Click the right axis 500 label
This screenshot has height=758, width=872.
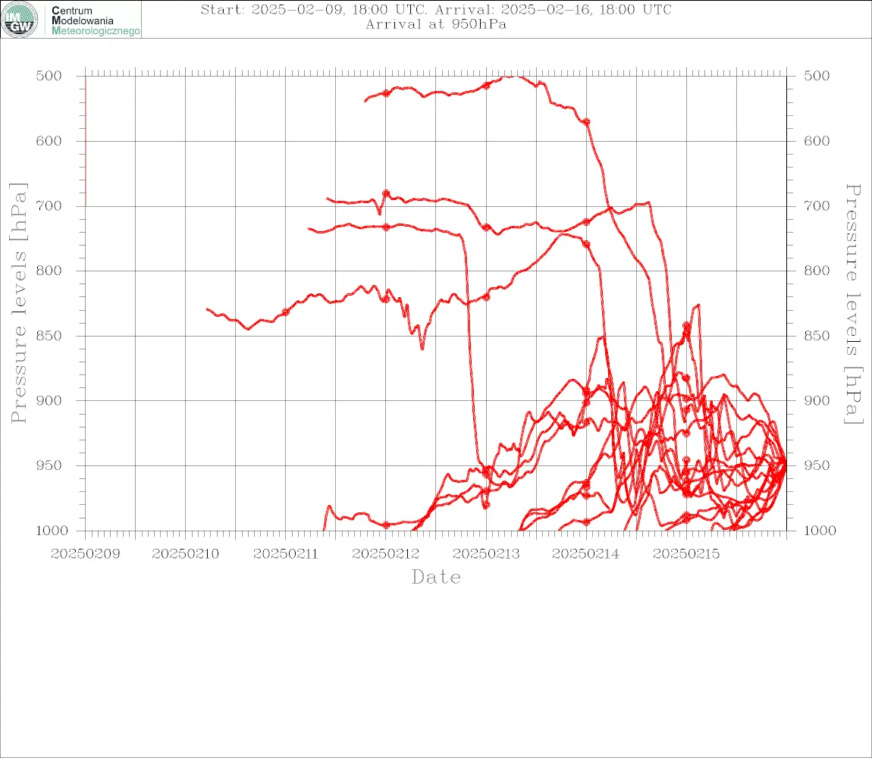(817, 76)
